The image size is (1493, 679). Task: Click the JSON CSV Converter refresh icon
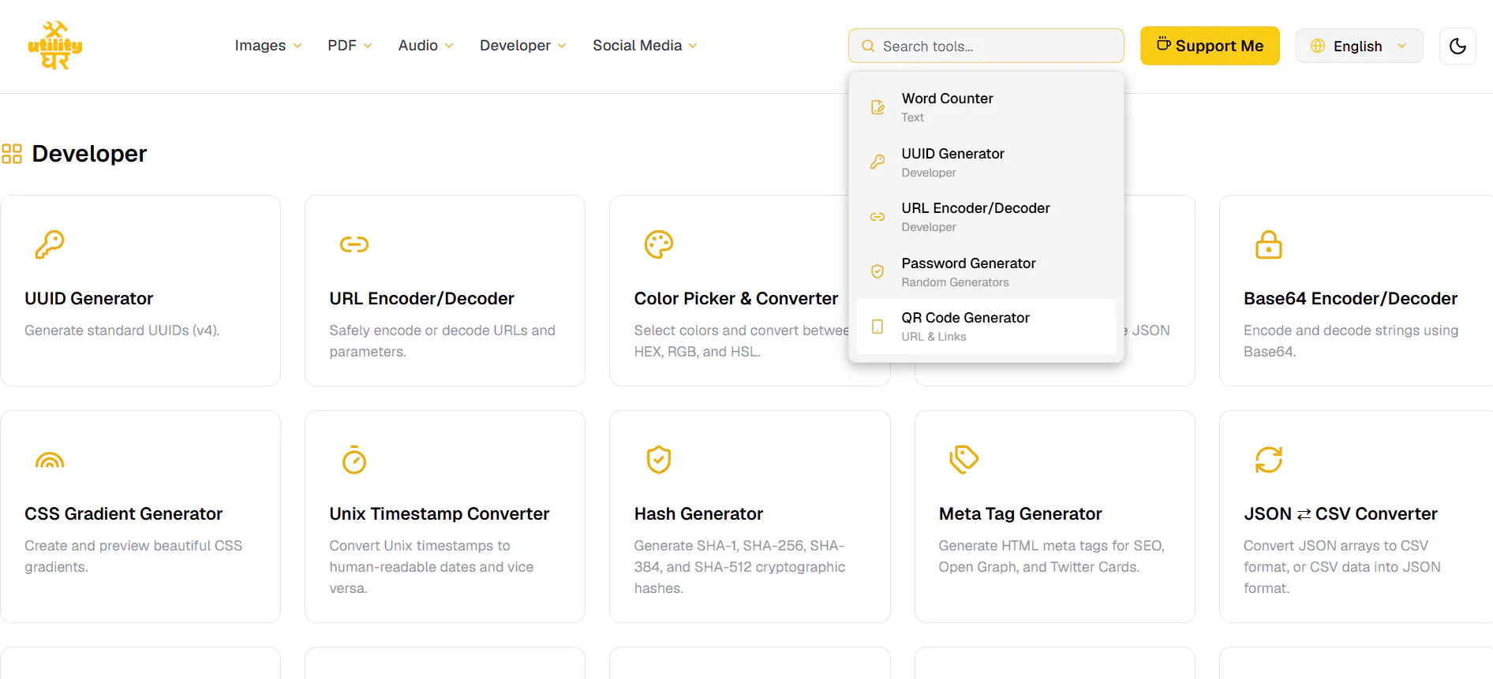click(x=1269, y=460)
